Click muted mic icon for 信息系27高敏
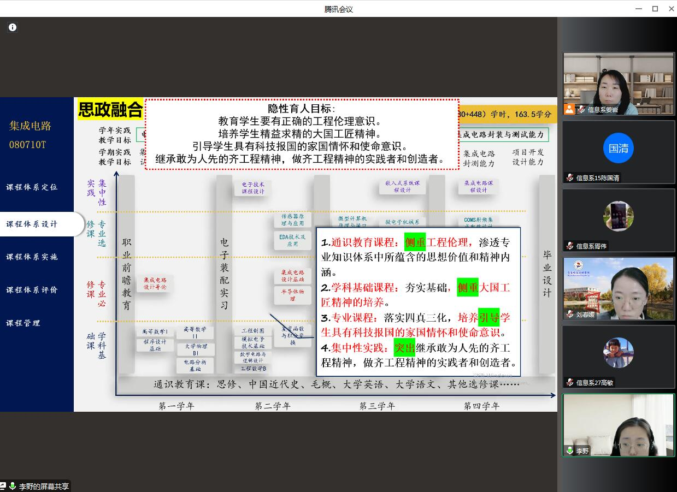677x492 pixels. click(570, 382)
